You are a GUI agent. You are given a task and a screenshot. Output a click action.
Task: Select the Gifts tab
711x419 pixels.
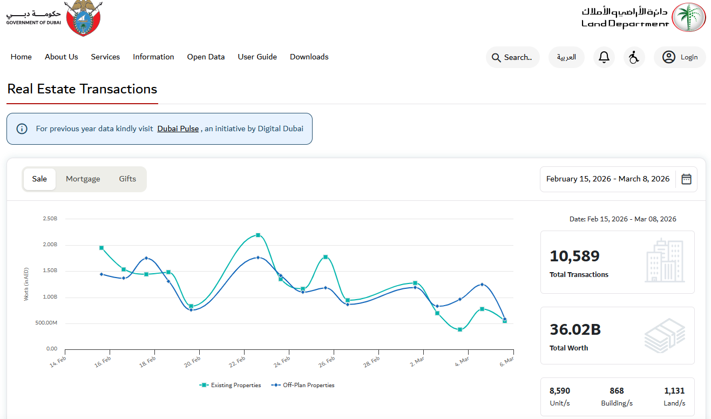click(127, 179)
